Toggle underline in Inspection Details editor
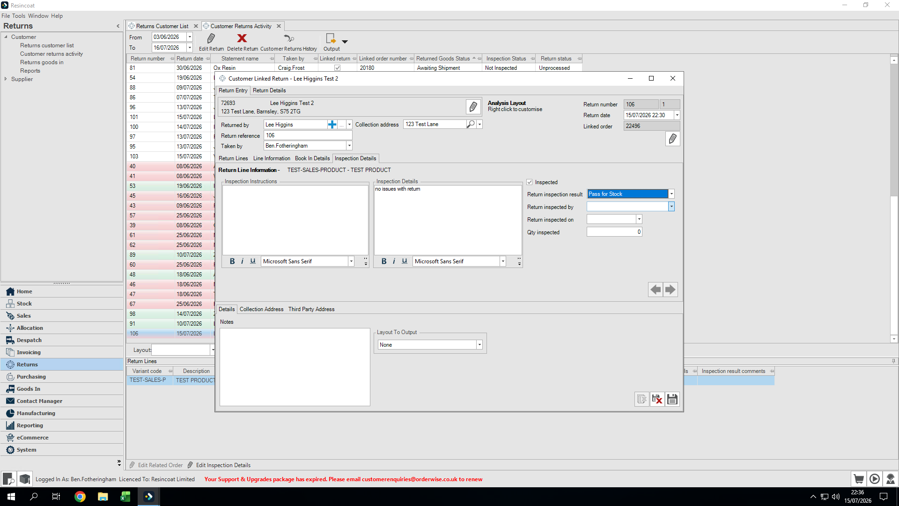Screen dimensions: 899x506 [405, 261]
